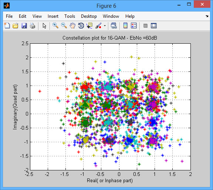Insert a colorbar using the toolbar icon
This screenshot has width=213, height=190.
pos(125,26)
